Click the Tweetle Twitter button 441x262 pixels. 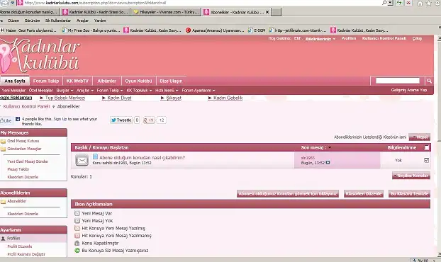(x=121, y=120)
